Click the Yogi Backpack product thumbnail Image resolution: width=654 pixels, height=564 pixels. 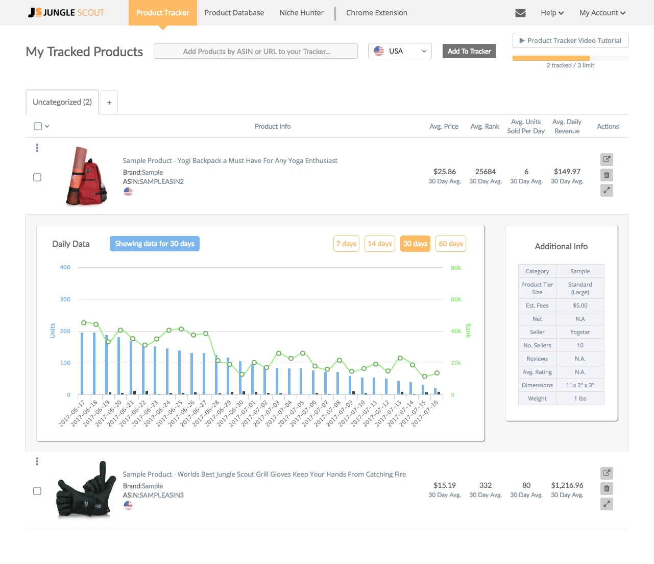point(86,176)
